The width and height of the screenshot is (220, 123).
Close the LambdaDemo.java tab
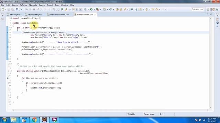[x=96, y=14]
